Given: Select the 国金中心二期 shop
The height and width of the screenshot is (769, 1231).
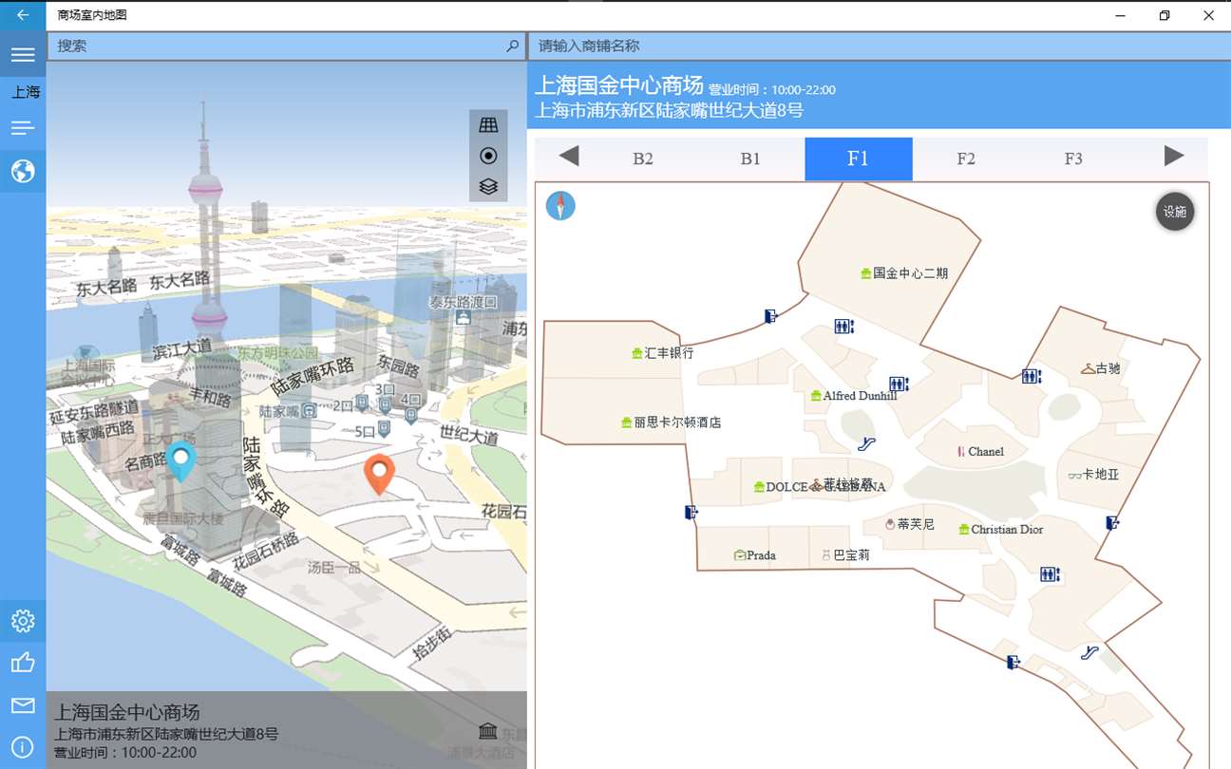Looking at the screenshot, I should tap(903, 273).
